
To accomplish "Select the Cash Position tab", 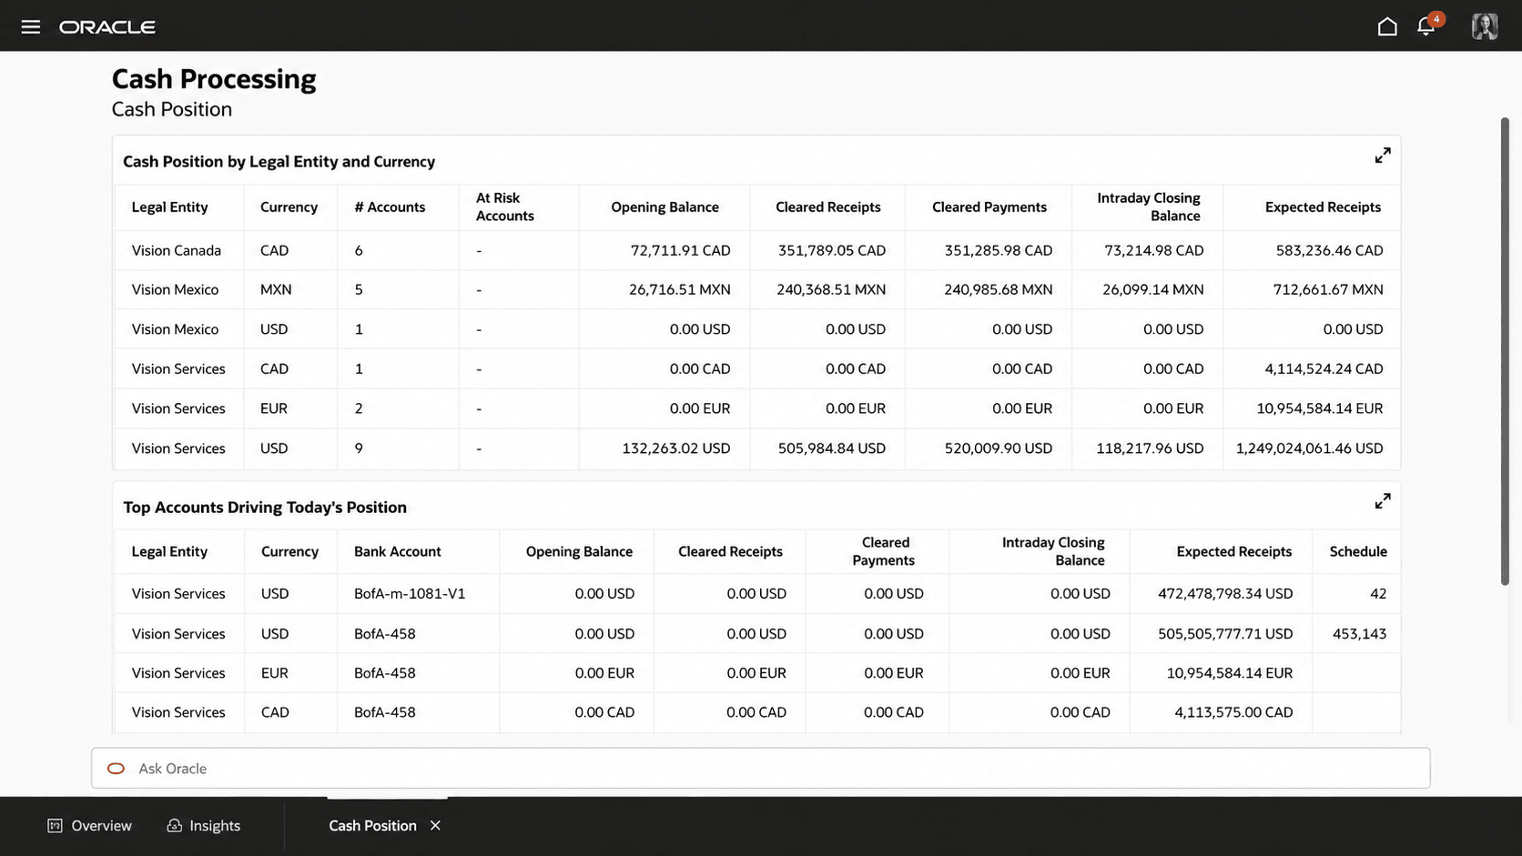I will tap(372, 826).
